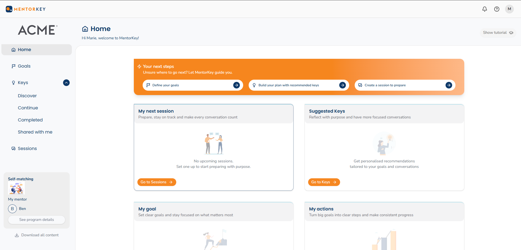Click the 'My mentor' label

[x=17, y=199]
